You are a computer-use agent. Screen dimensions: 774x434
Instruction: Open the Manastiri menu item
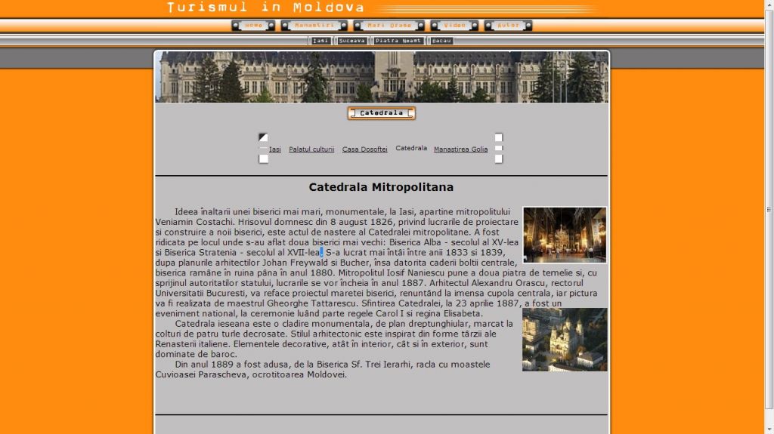(x=314, y=26)
